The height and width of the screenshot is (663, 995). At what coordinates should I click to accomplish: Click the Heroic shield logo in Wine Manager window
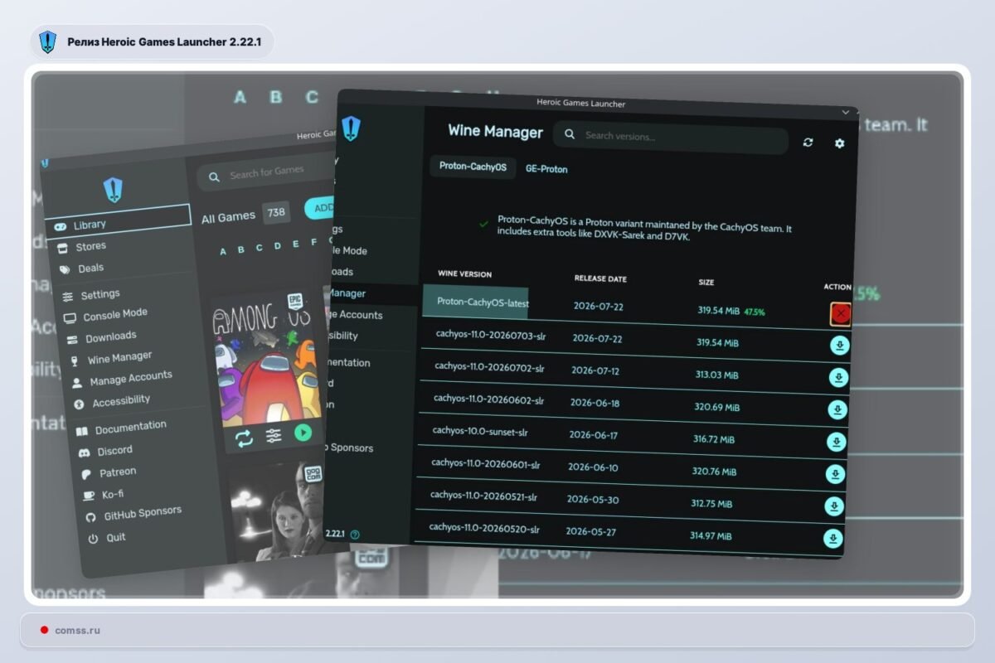(x=351, y=128)
